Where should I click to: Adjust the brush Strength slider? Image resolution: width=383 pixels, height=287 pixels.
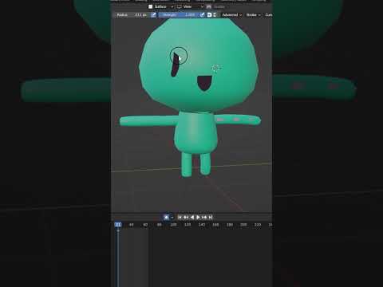point(178,15)
